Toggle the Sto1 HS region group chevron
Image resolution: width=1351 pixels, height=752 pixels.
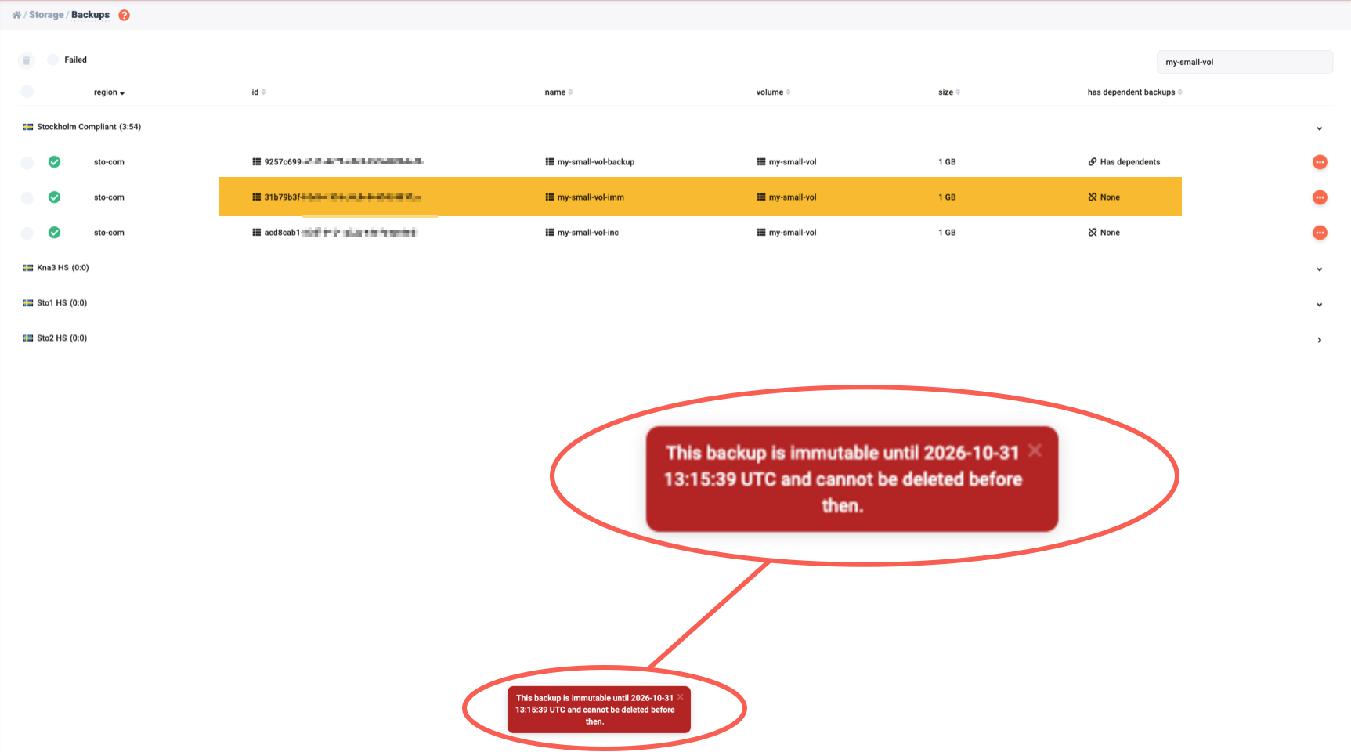click(1320, 305)
